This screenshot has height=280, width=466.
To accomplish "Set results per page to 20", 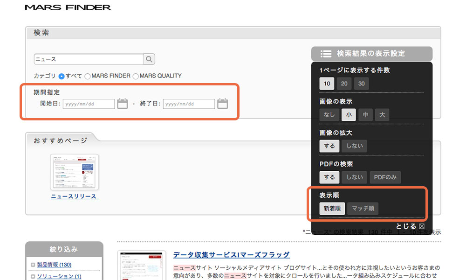I will [344, 84].
